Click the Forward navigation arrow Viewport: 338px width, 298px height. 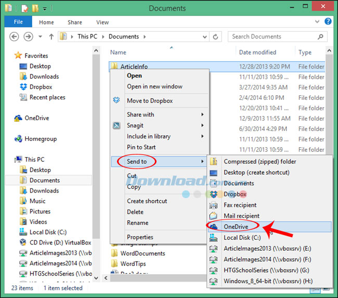(x=29, y=36)
